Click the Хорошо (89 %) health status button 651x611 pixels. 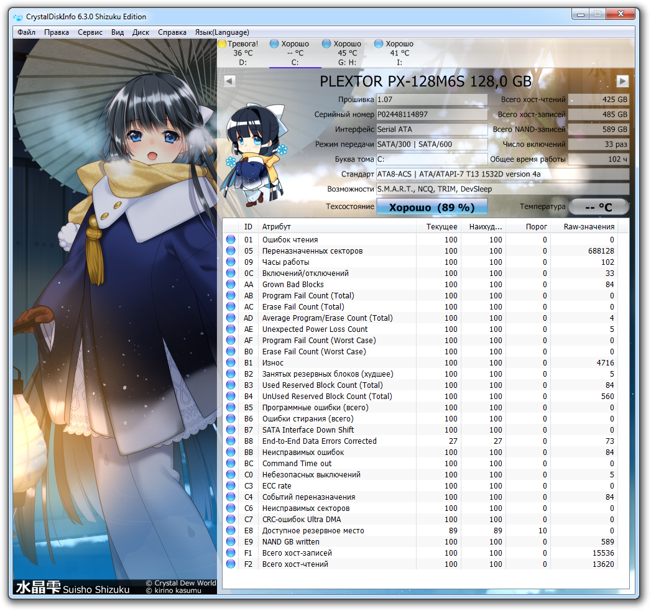point(432,207)
